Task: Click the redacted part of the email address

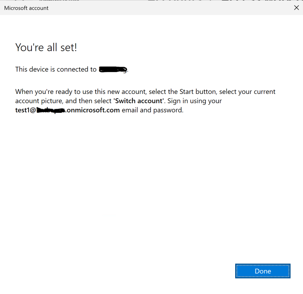Action: coord(51,110)
